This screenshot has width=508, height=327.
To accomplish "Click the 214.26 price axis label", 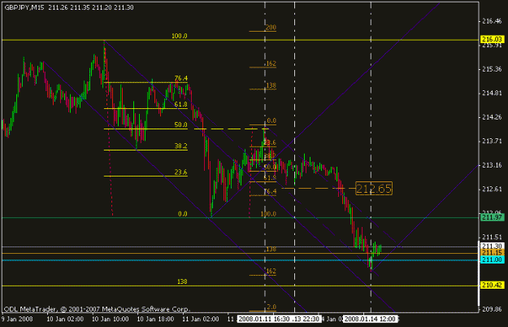I will click(x=492, y=117).
